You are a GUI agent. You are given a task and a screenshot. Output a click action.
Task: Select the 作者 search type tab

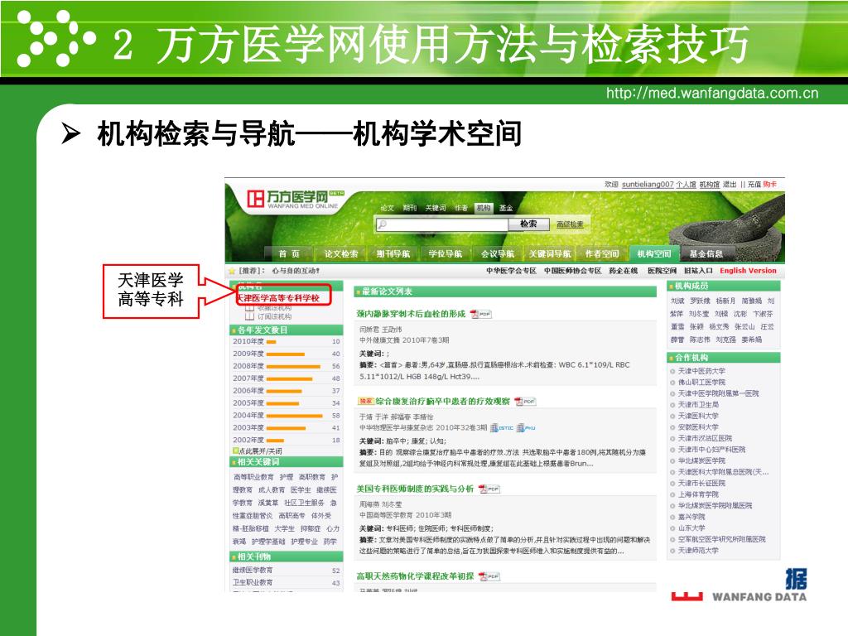[x=461, y=208]
